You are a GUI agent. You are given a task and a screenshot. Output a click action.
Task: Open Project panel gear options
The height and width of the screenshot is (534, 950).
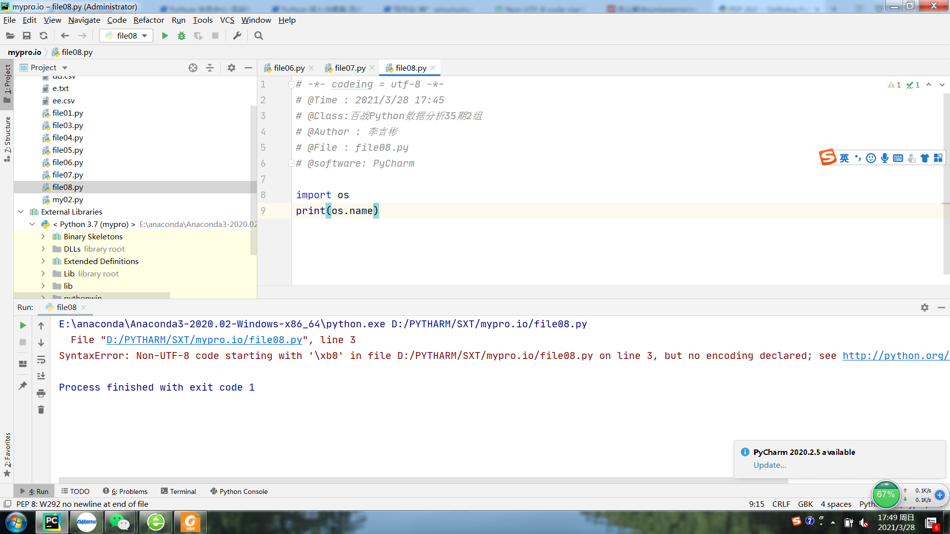pyautogui.click(x=231, y=68)
